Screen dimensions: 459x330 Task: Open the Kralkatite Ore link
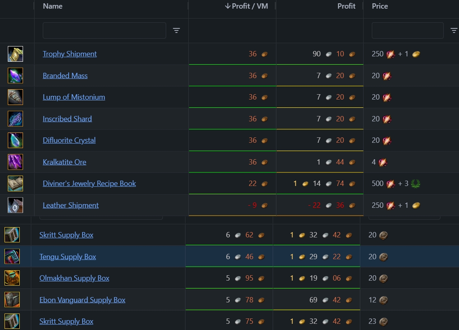point(65,162)
